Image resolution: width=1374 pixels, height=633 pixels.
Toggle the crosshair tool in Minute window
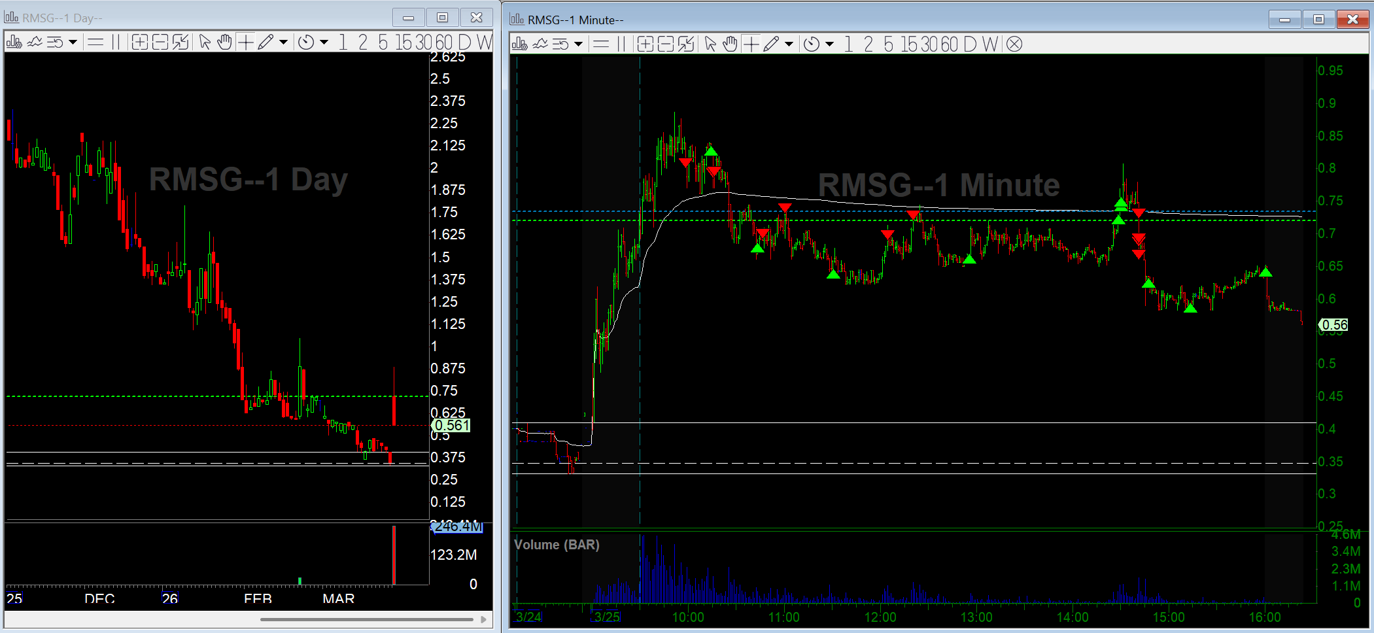pyautogui.click(x=751, y=44)
